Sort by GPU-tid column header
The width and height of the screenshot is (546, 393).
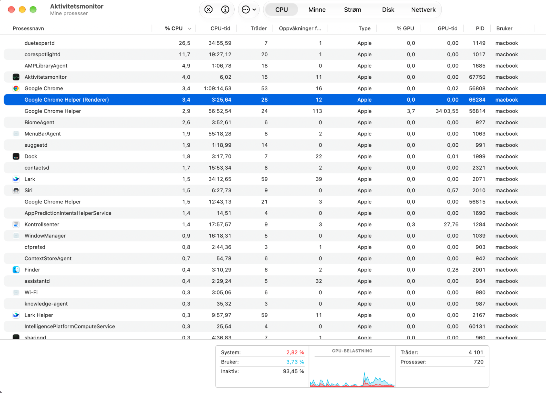click(447, 28)
